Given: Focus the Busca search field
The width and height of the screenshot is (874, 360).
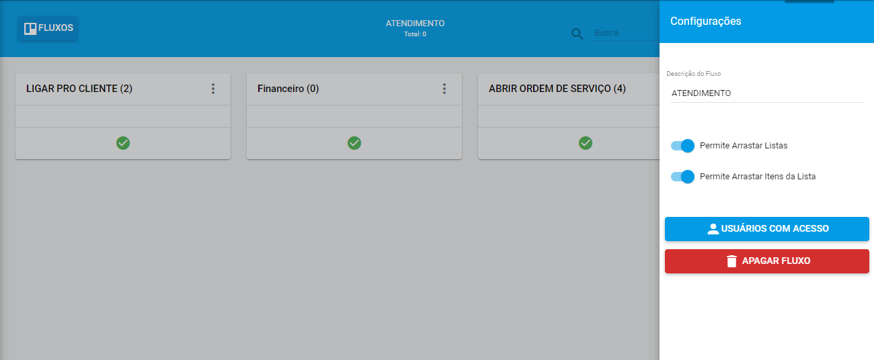Looking at the screenshot, I should (625, 32).
